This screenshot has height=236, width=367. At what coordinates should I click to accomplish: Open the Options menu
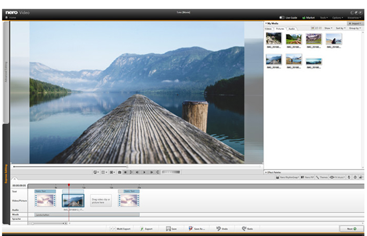point(337,18)
